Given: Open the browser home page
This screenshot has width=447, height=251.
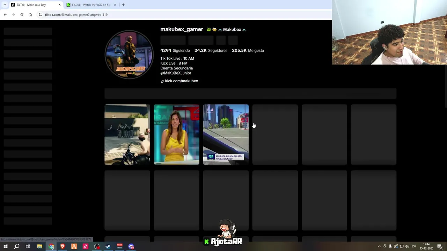Looking at the screenshot, I should click(x=30, y=15).
